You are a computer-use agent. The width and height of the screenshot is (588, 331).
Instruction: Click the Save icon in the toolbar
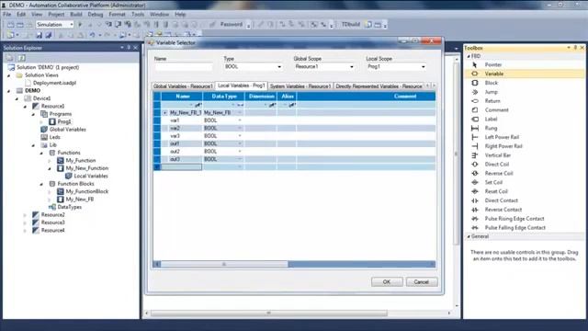39,35
